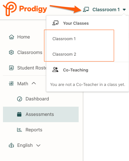
Task: Go to Classrooms settings
Action: (30, 52)
